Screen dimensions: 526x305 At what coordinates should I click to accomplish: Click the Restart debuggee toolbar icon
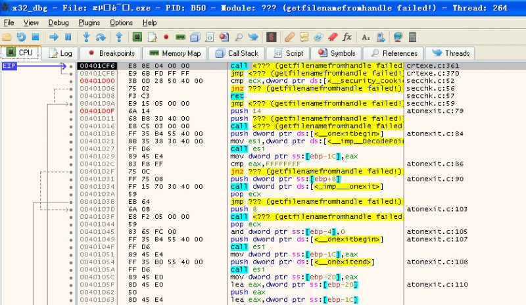(21, 37)
